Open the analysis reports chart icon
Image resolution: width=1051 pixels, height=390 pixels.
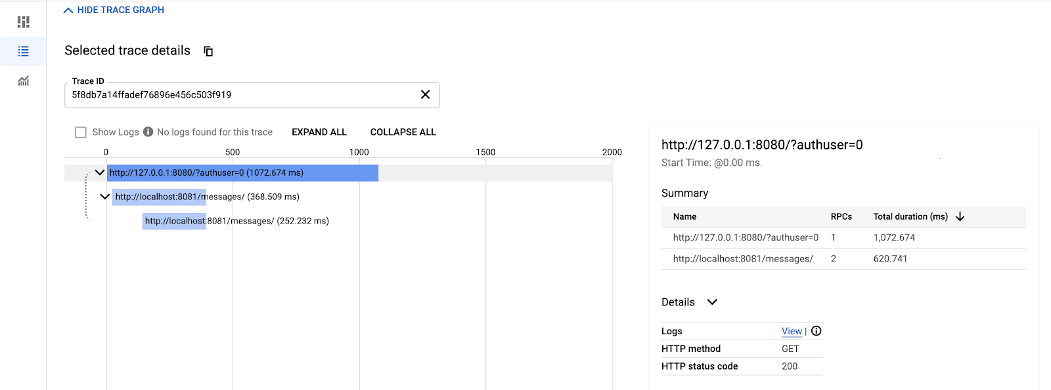(x=24, y=81)
